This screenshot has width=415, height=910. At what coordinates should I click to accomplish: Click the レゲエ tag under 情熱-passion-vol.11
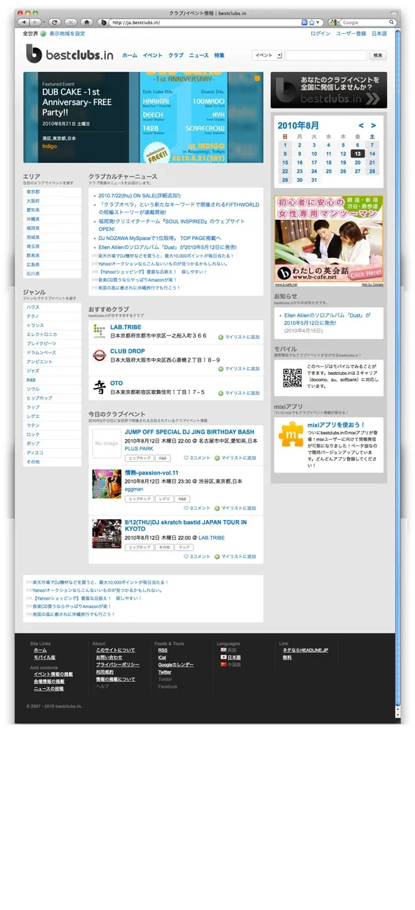point(164,499)
